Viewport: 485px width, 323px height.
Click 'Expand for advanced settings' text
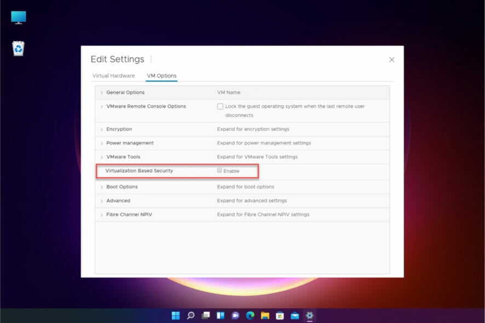[x=252, y=201]
